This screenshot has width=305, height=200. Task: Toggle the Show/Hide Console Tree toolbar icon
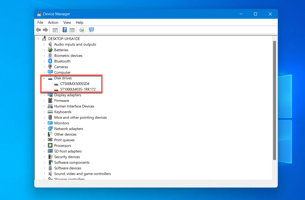pos(55,30)
